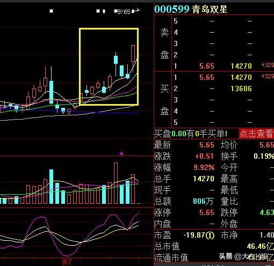Click the 跌停 limit-down value 4.63
274x266 pixels.
(267, 212)
